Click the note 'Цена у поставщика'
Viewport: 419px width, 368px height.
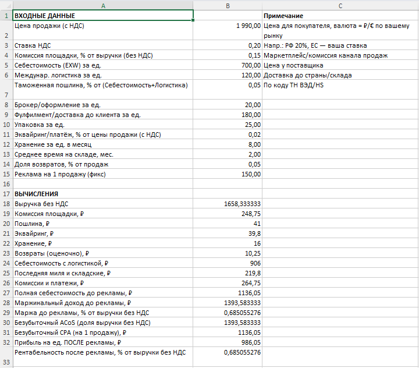pos(293,65)
